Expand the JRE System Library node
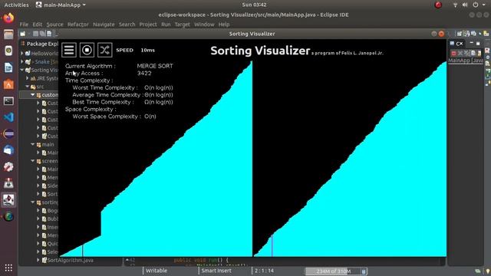Viewport: 491px width, 276px height. click(x=28, y=78)
